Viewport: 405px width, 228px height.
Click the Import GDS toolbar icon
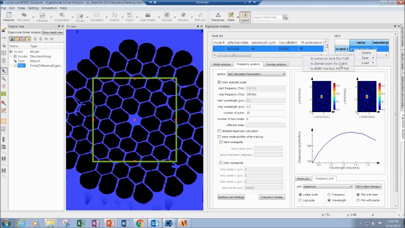pyautogui.click(x=129, y=17)
